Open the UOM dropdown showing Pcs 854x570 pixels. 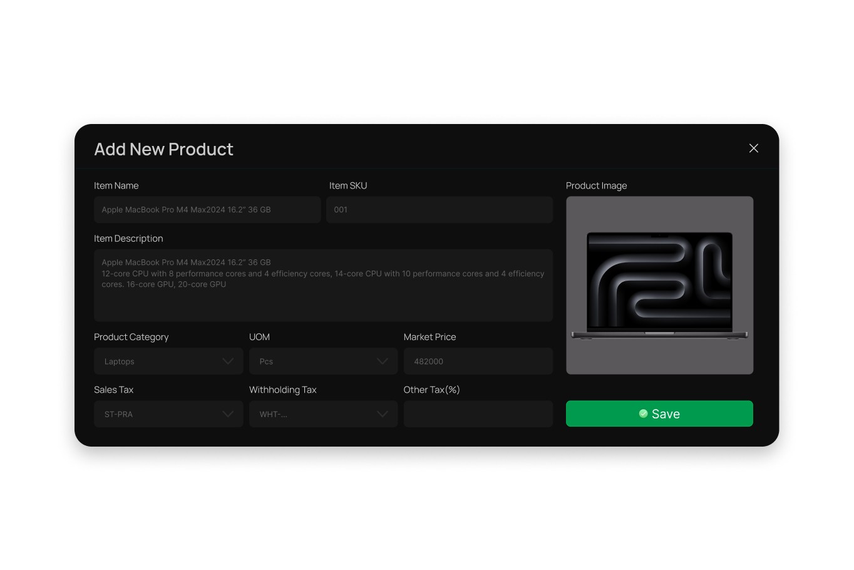click(323, 361)
